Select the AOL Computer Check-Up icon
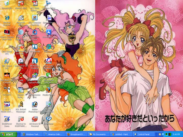Image resolution: width=183 pixels, height=137 pixels. click(x=35, y=18)
